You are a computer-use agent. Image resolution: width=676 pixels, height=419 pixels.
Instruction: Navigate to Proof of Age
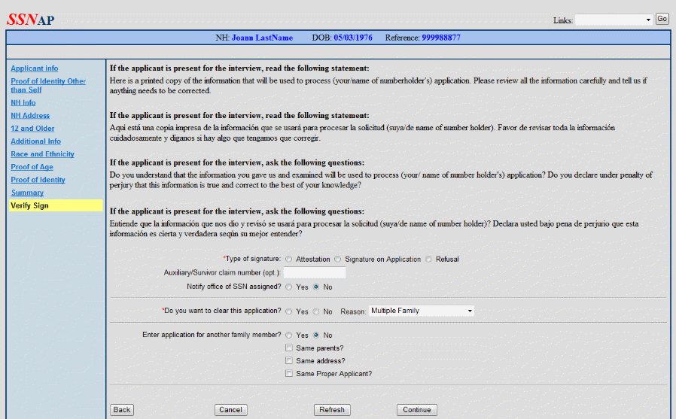tap(32, 167)
